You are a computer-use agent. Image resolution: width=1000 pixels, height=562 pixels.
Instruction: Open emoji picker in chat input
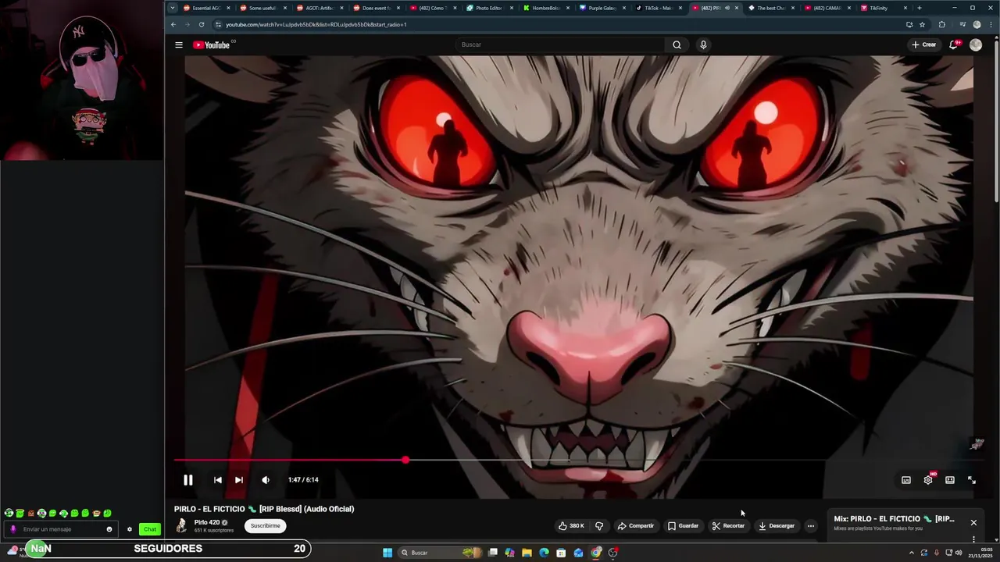pyautogui.click(x=109, y=529)
